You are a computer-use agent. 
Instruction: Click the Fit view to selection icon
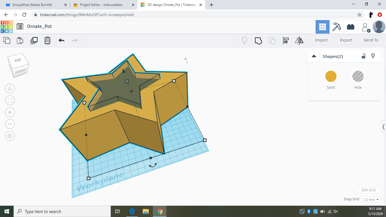10,100
